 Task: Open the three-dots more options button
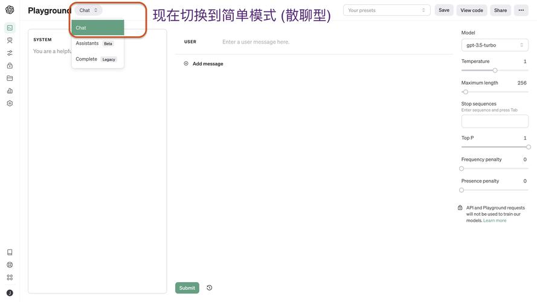point(521,10)
